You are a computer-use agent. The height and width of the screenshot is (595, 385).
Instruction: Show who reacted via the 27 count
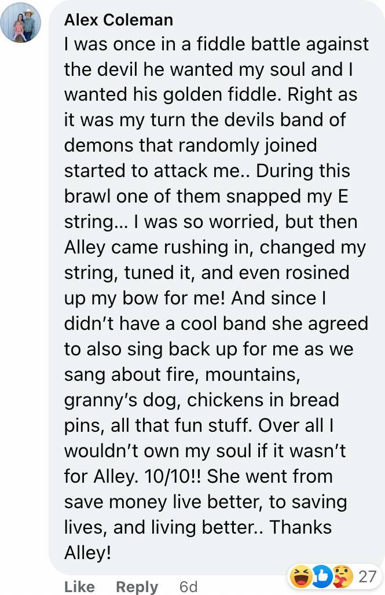[367, 576]
